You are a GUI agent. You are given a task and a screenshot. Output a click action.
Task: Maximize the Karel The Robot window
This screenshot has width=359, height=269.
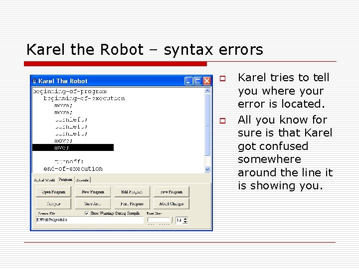(197, 81)
